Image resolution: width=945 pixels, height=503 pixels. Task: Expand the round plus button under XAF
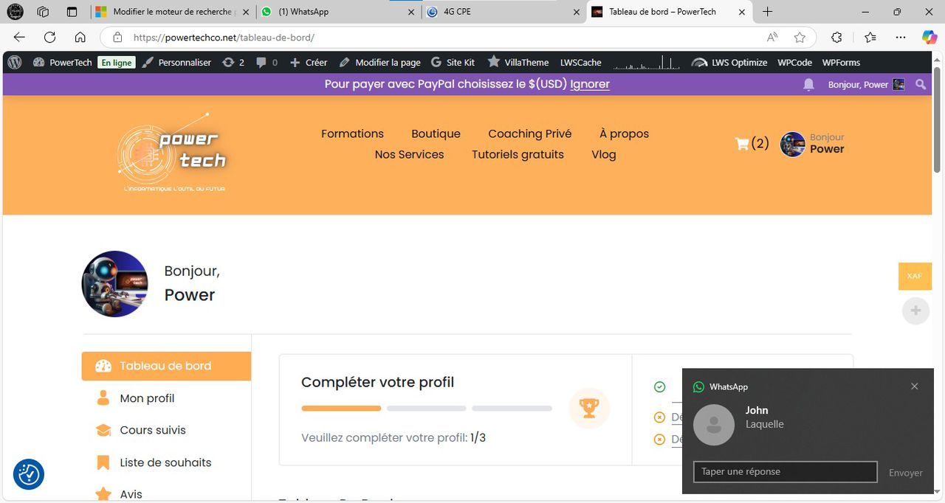coord(915,311)
